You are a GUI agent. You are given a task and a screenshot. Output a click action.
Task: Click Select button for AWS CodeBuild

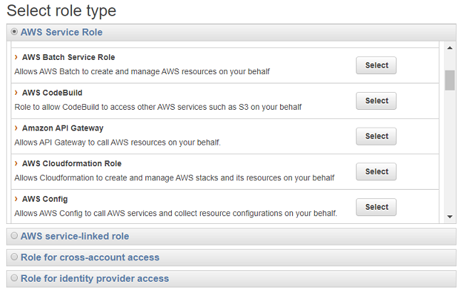click(376, 101)
